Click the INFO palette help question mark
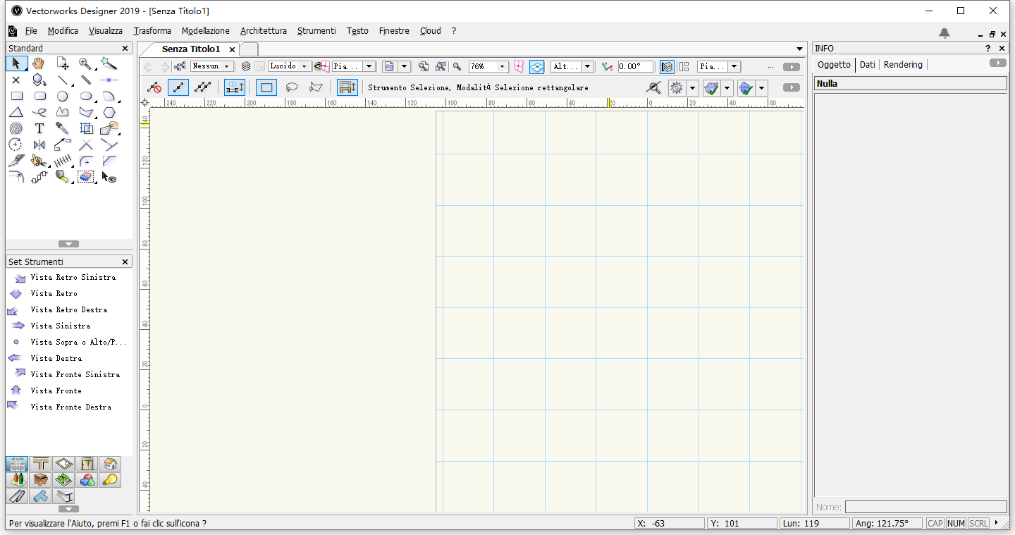The width and height of the screenshot is (1015, 535). coord(988,49)
